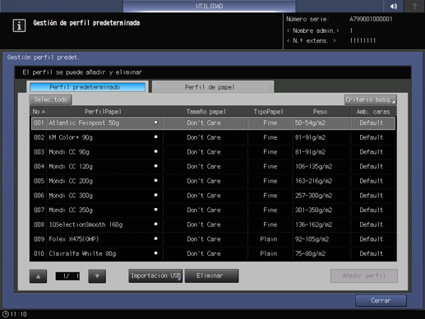Screen dimensions: 425x319
Task: Go to next page with down arrow
Action: coord(97,276)
